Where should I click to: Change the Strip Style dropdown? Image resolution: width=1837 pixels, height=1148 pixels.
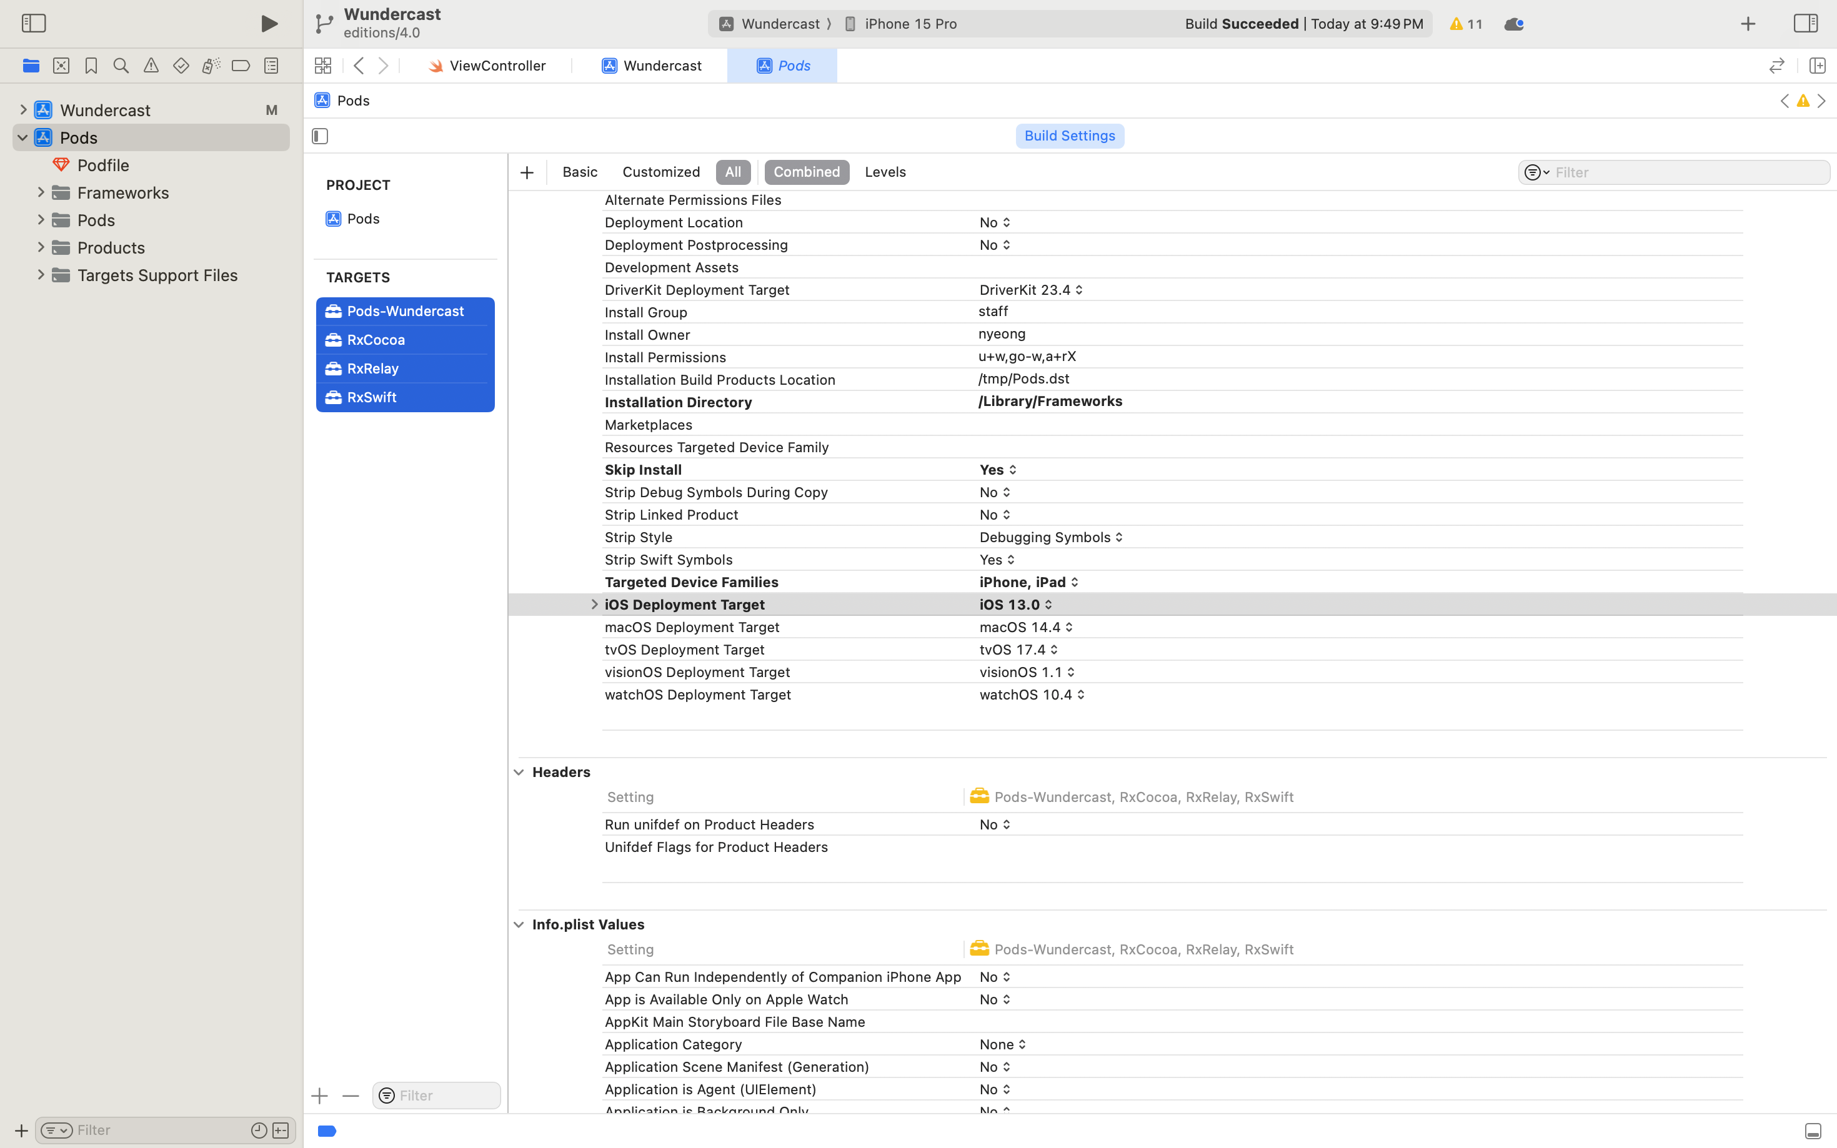click(x=1051, y=538)
